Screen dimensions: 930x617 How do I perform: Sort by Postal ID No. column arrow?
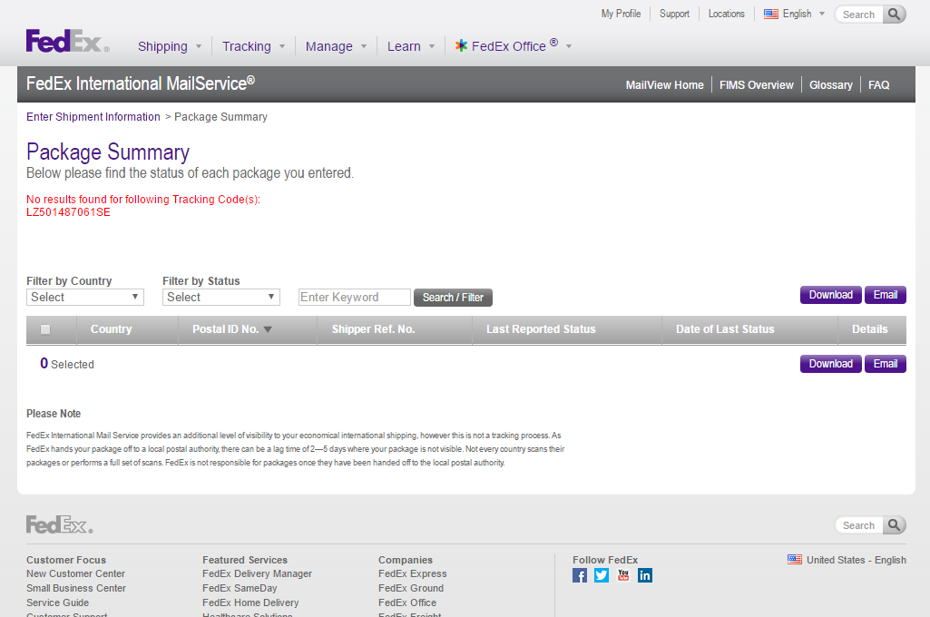(268, 329)
